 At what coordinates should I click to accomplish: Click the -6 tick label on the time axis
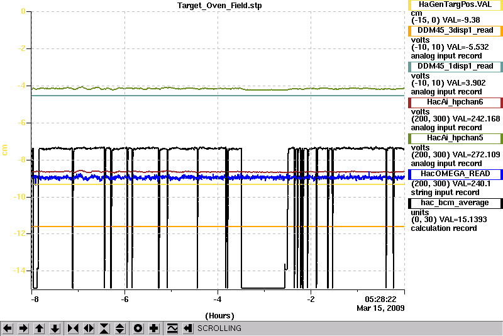coord(124,300)
